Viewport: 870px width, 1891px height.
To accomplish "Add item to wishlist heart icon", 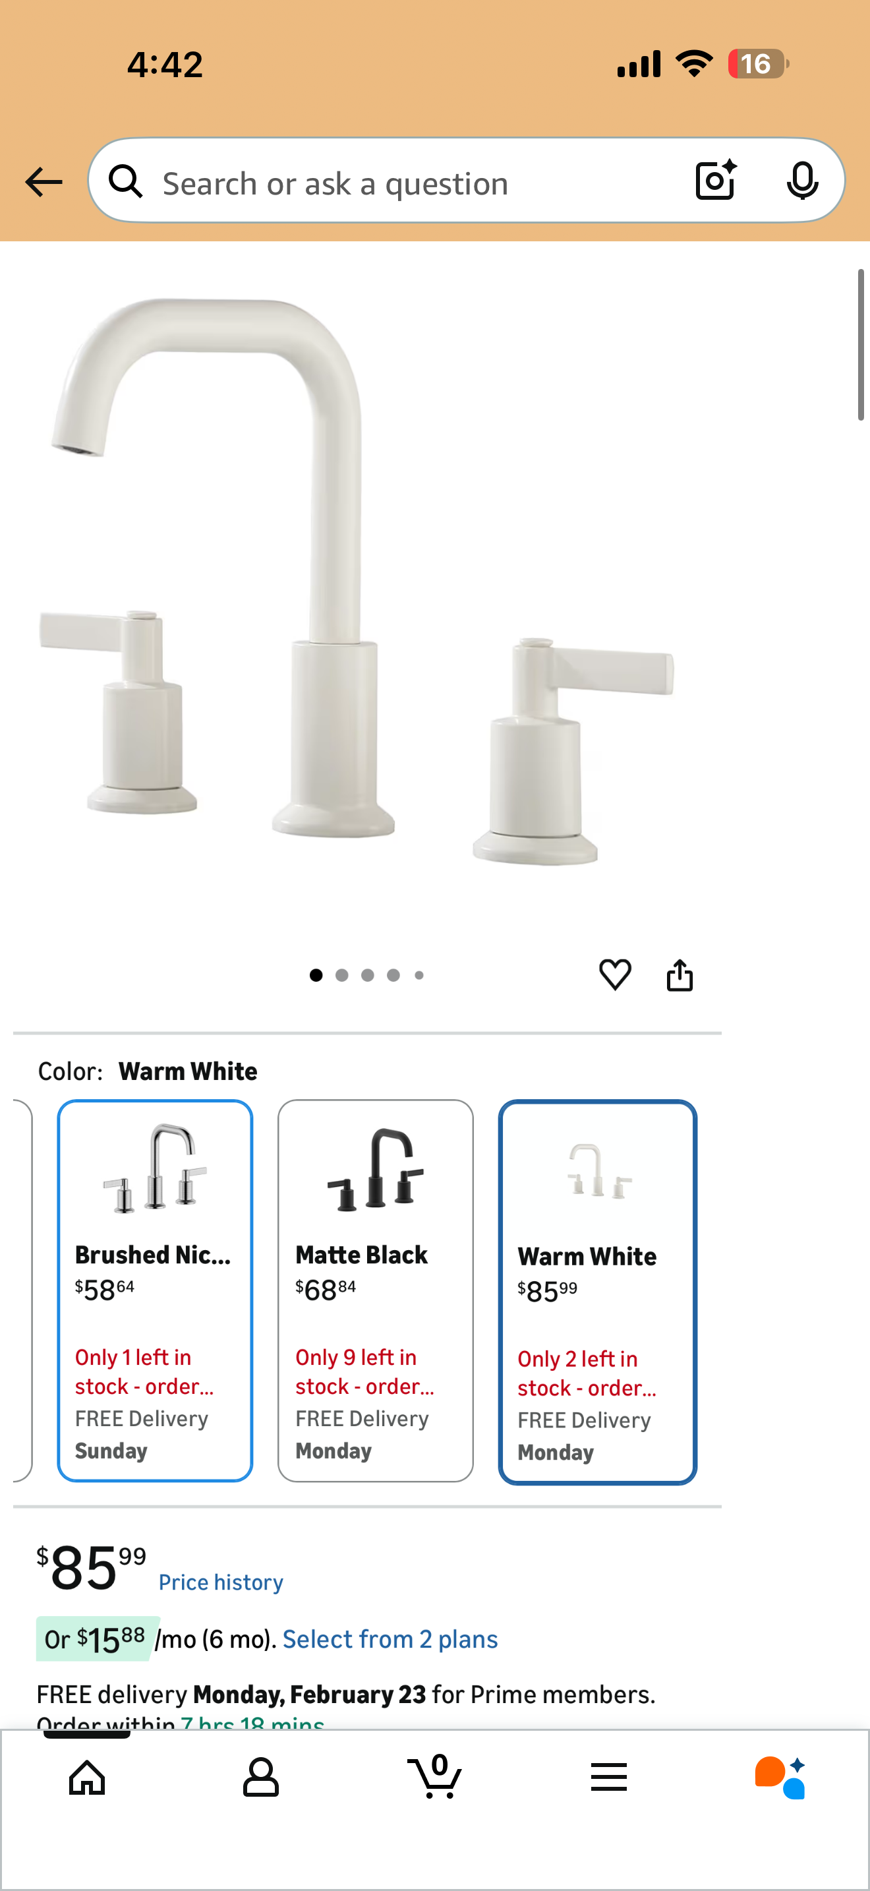I will point(615,975).
